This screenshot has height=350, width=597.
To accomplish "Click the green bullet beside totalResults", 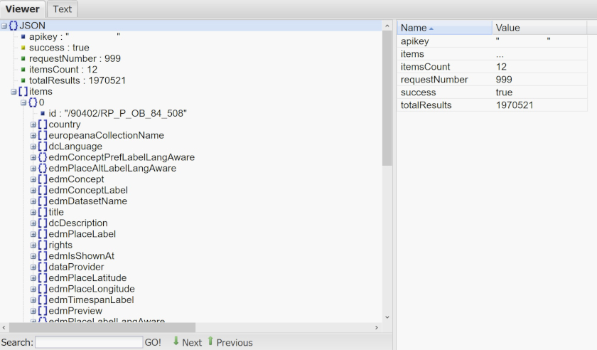I will [23, 80].
